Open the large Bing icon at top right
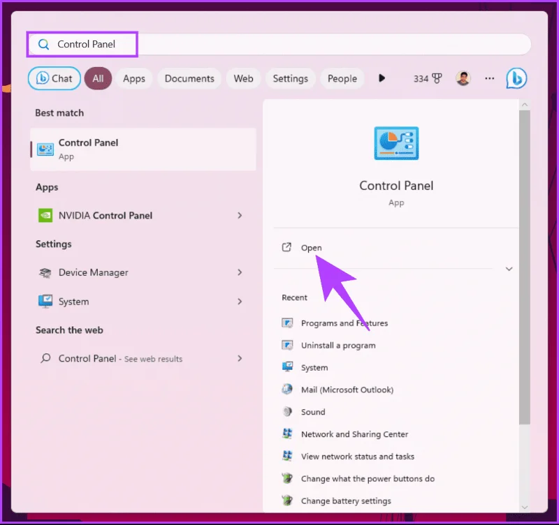 coord(516,78)
